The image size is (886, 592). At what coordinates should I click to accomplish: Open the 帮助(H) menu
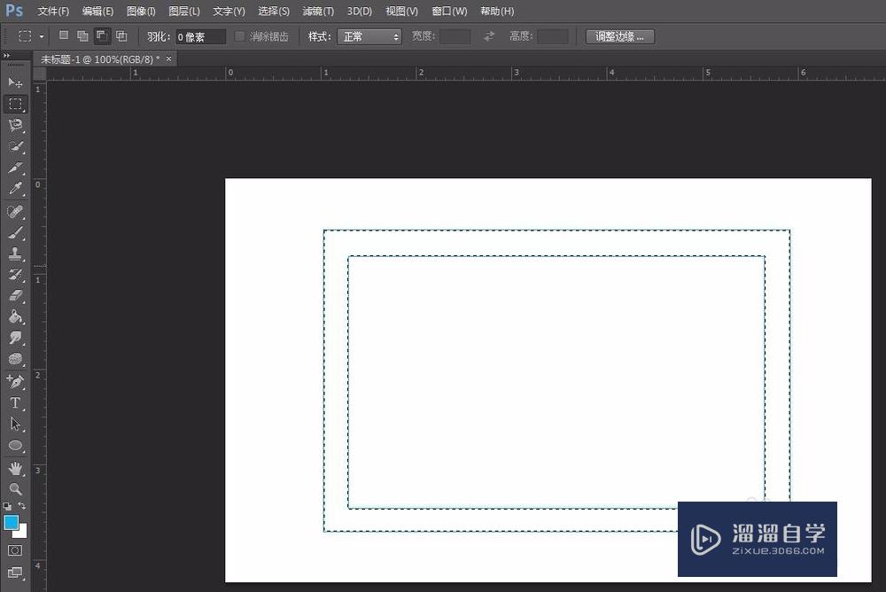[x=497, y=12]
